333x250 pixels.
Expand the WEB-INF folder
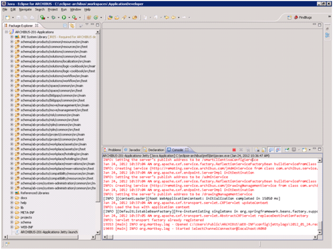(x=12, y=227)
